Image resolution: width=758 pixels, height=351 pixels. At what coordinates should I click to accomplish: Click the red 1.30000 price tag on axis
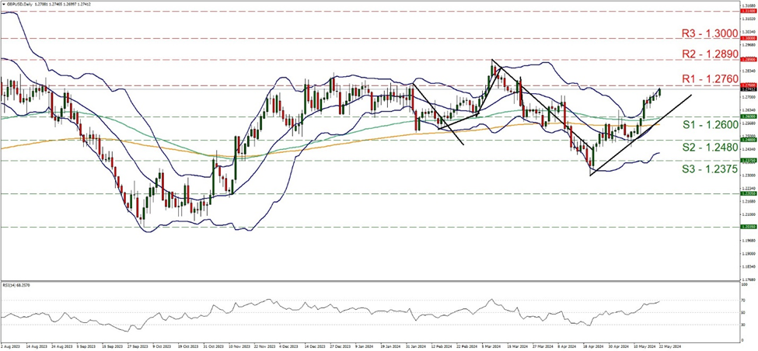click(747, 37)
